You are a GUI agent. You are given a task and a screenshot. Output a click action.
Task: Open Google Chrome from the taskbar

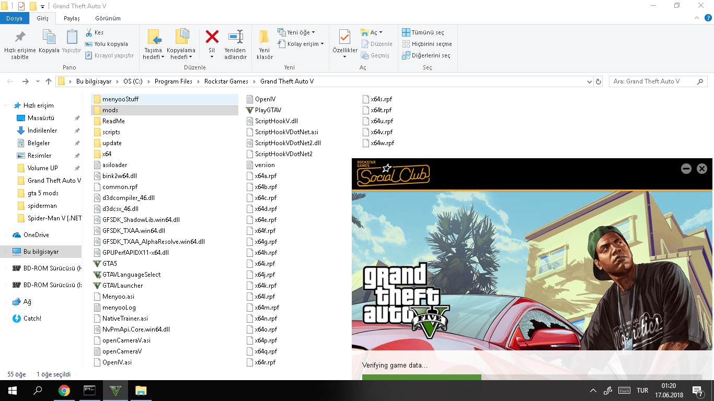point(64,391)
